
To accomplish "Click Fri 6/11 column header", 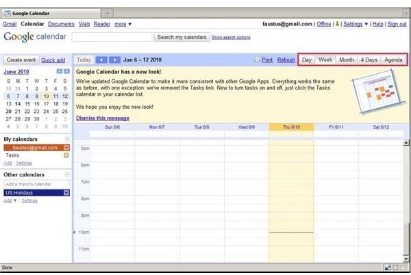I will [336, 127].
